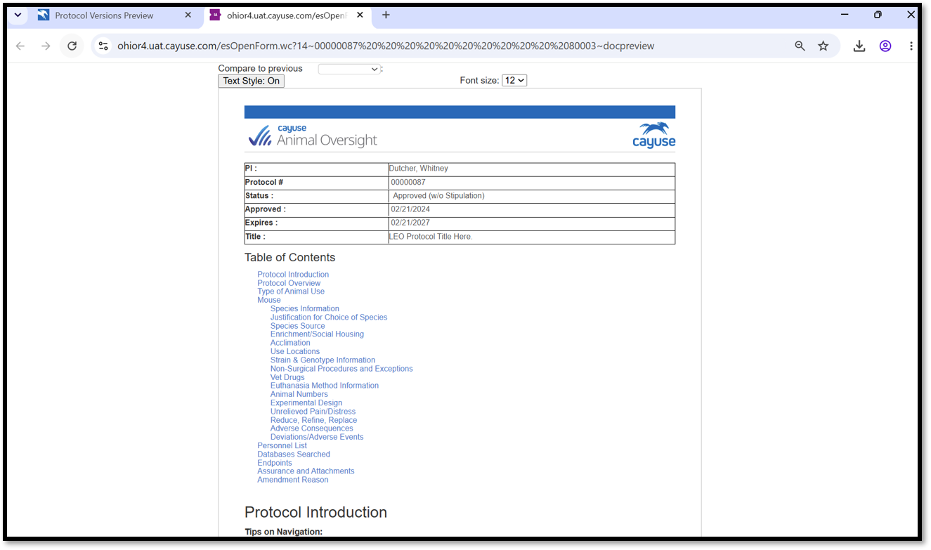Click the browser forward arrow
This screenshot has height=550, width=931.
(x=46, y=46)
